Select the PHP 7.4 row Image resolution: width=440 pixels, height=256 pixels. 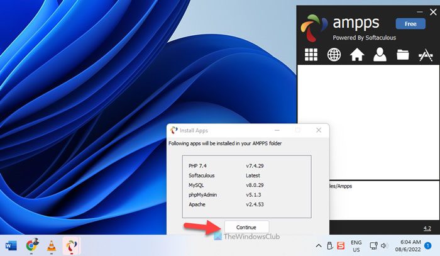[x=226, y=166]
